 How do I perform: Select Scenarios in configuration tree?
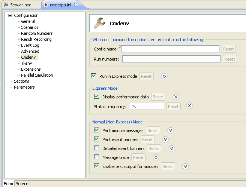[30, 27]
